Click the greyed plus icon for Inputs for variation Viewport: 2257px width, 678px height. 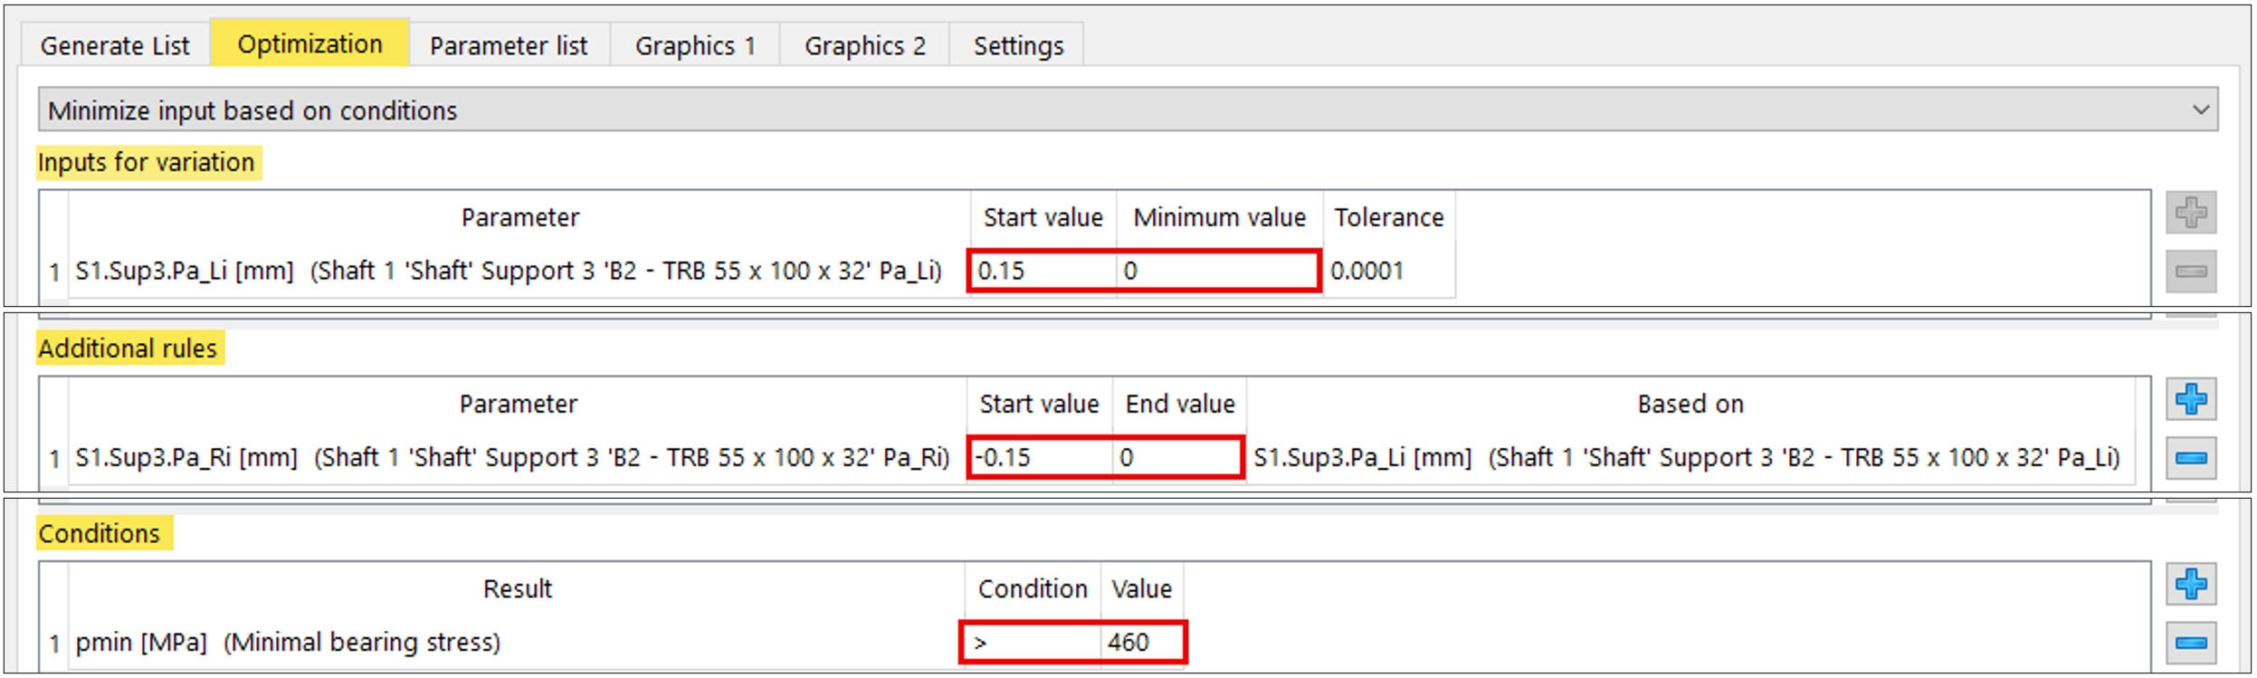click(2190, 214)
